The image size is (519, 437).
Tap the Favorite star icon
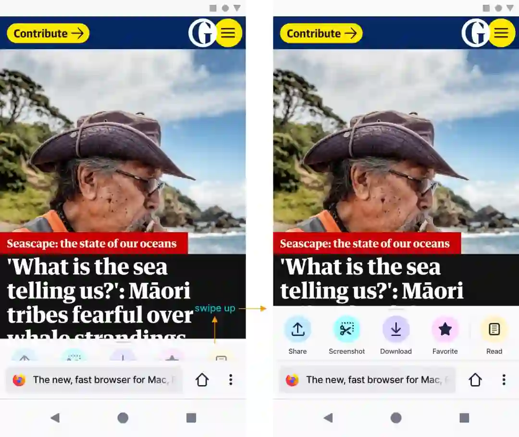coord(445,329)
